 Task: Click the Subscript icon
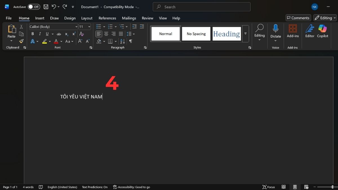(x=66, y=34)
